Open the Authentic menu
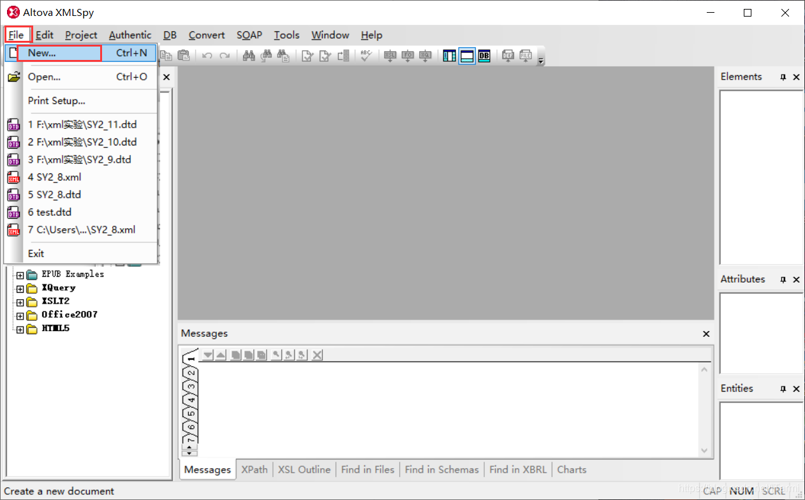This screenshot has width=805, height=500. pos(130,35)
